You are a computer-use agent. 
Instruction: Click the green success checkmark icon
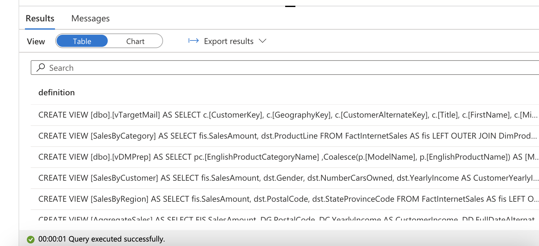click(31, 239)
